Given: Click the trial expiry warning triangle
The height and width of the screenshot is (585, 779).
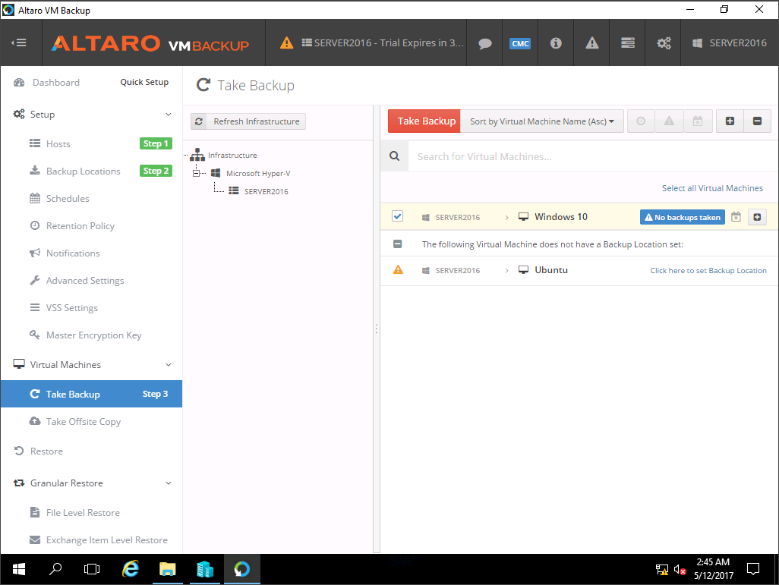Looking at the screenshot, I should click(287, 42).
